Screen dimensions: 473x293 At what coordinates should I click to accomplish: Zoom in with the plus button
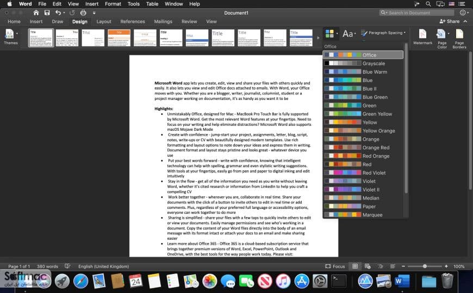[x=446, y=266]
